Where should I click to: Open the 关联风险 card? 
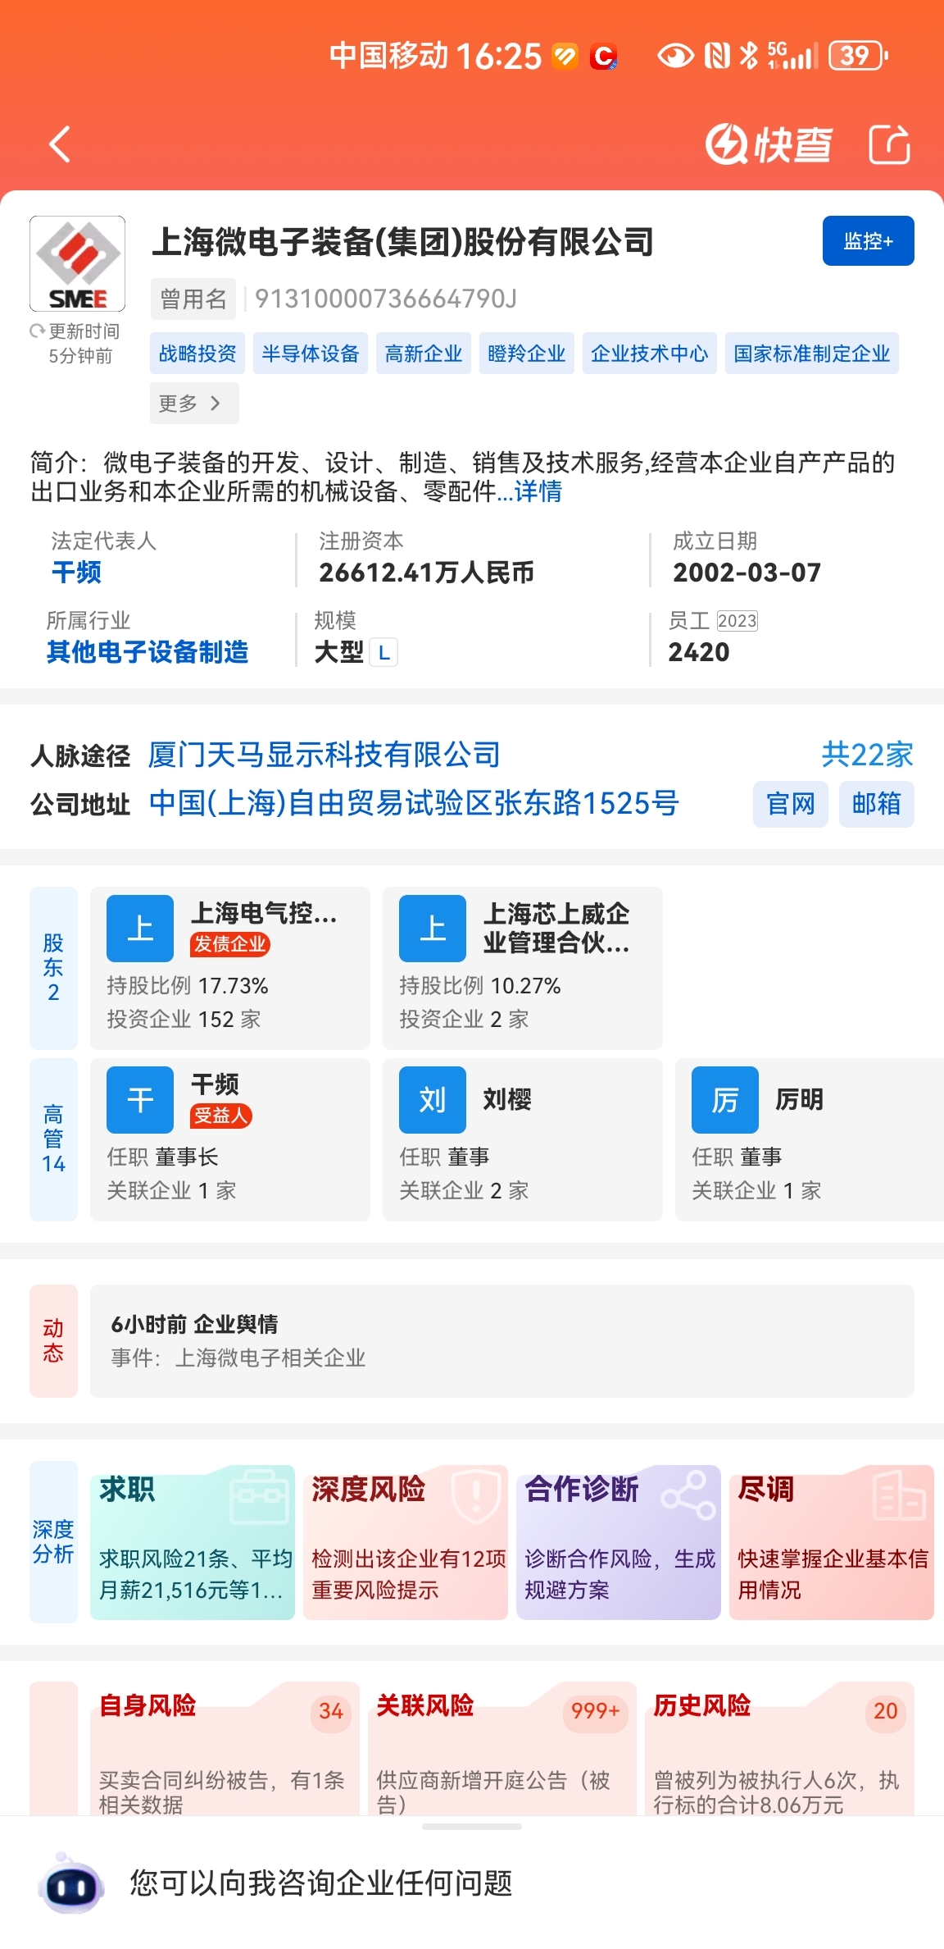click(x=502, y=1747)
